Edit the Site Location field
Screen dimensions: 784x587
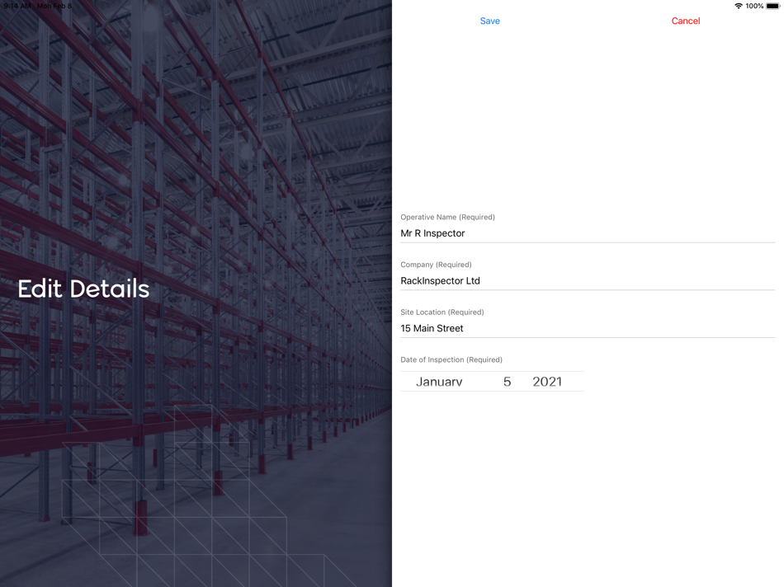588,328
